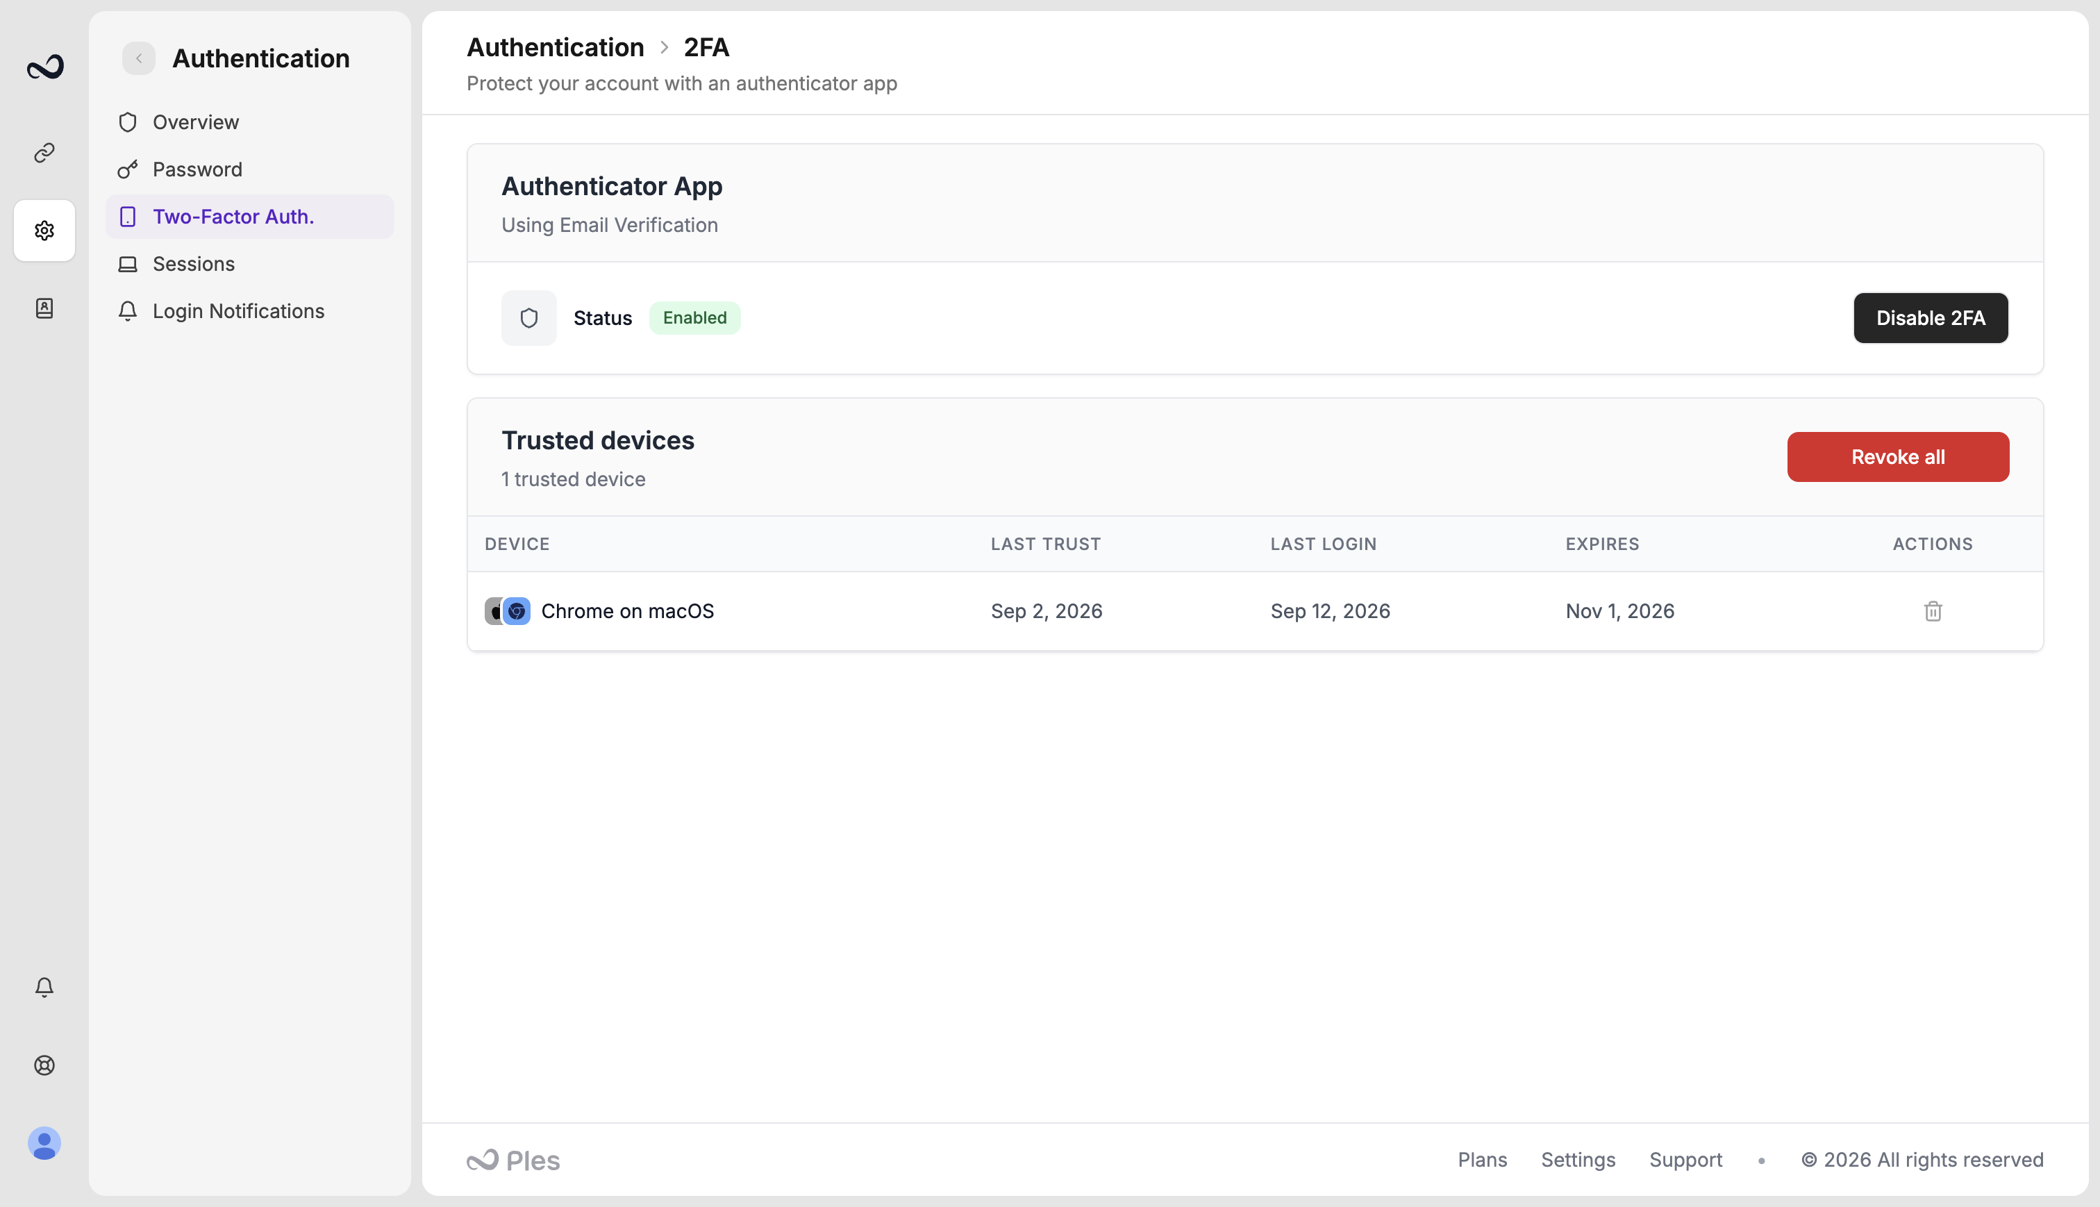Open the Password section
Viewport: 2100px width, 1207px height.
click(x=249, y=169)
